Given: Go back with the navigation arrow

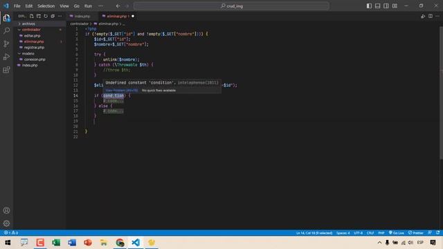Looking at the screenshot, I should tap(118, 6).
